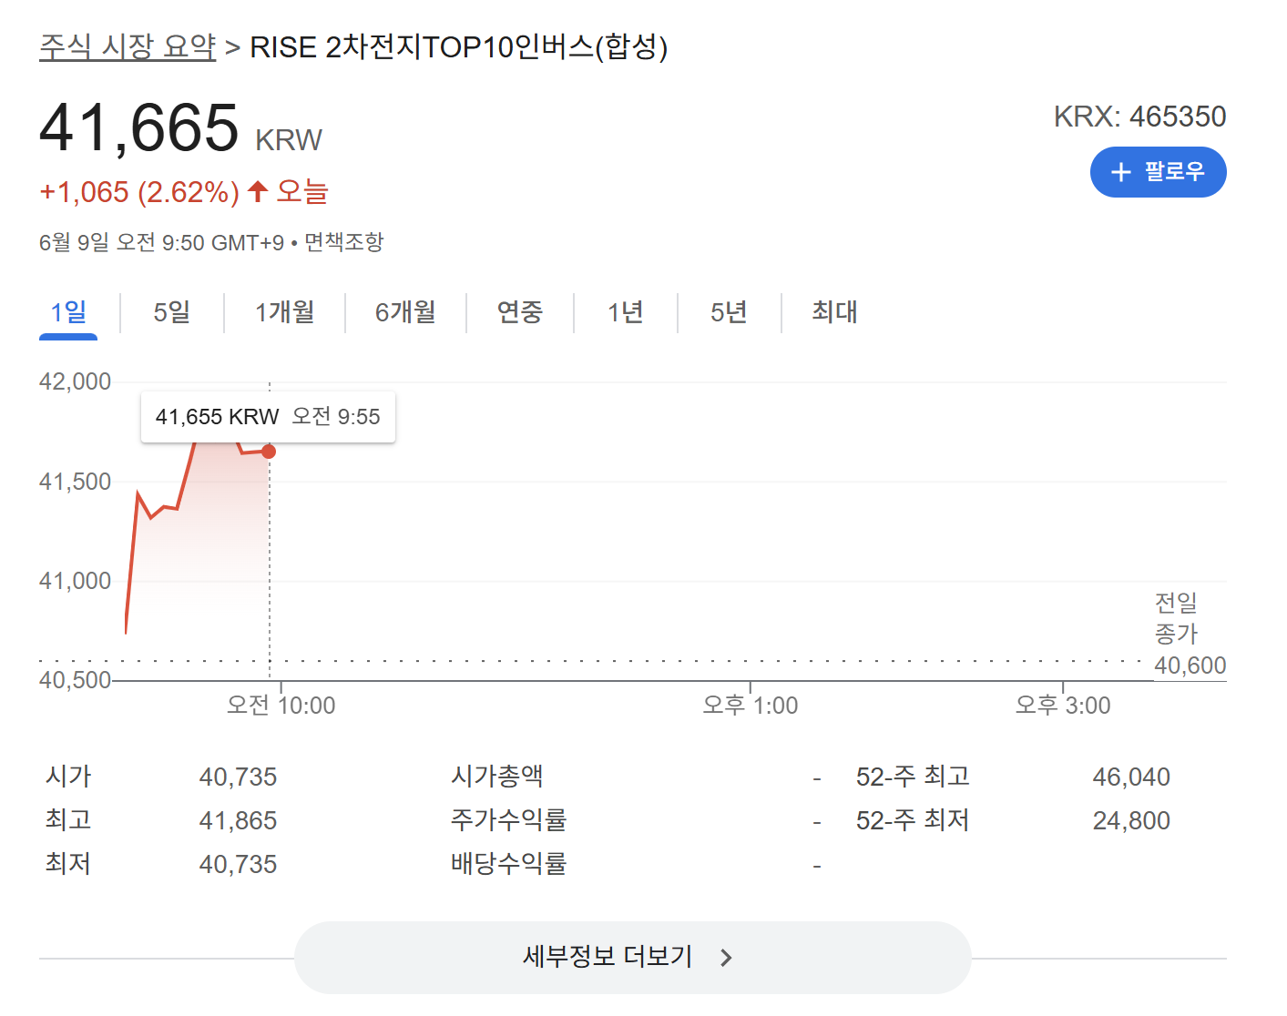This screenshot has width=1287, height=1016.
Task: Click the 팔로우 follow button
Action: pos(1158,172)
